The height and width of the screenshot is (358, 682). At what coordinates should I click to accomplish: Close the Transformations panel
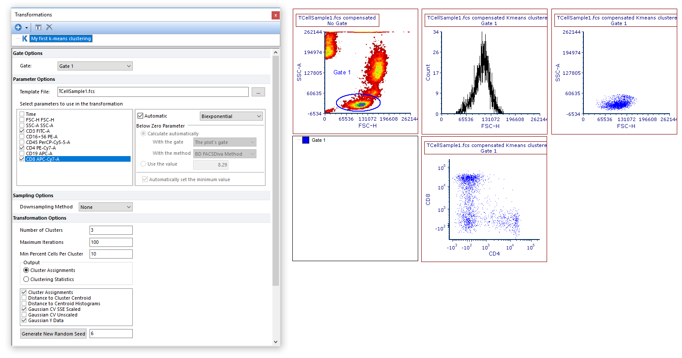tap(275, 15)
